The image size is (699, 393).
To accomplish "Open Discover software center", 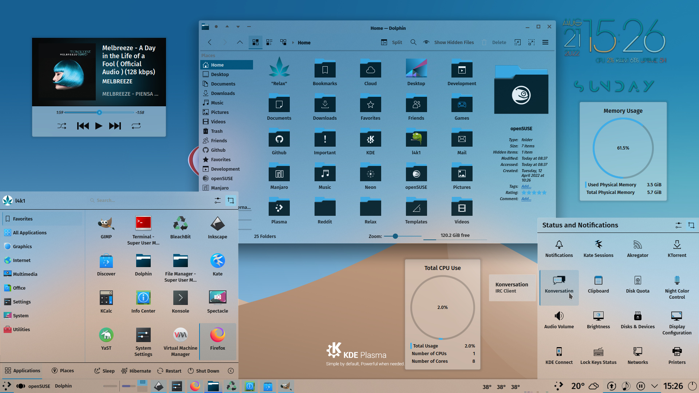I will [x=106, y=265].
